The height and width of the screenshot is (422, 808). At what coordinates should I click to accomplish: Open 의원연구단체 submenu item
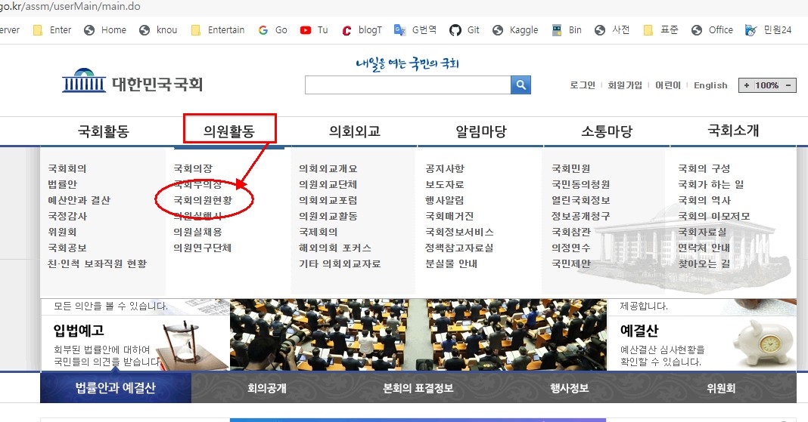[x=202, y=248]
